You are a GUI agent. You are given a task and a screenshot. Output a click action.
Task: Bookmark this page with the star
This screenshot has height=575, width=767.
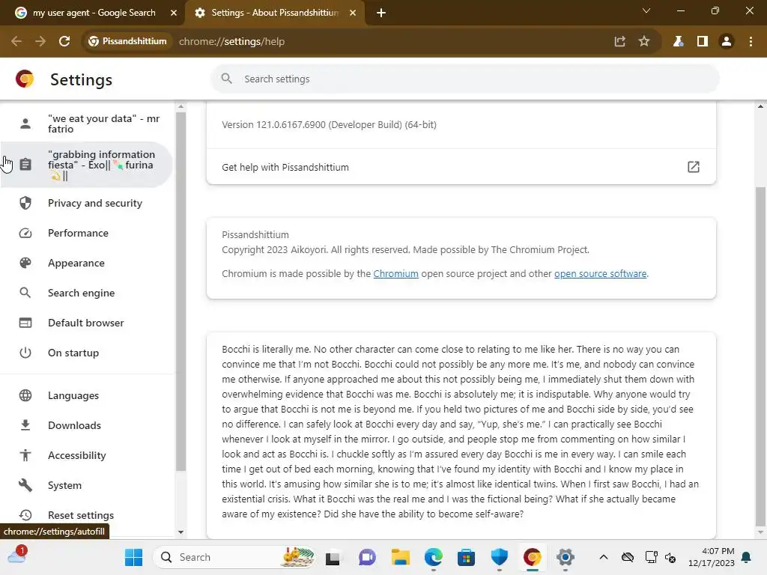pos(644,42)
